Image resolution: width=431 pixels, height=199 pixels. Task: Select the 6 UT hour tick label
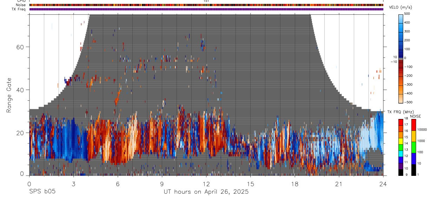[118, 184]
